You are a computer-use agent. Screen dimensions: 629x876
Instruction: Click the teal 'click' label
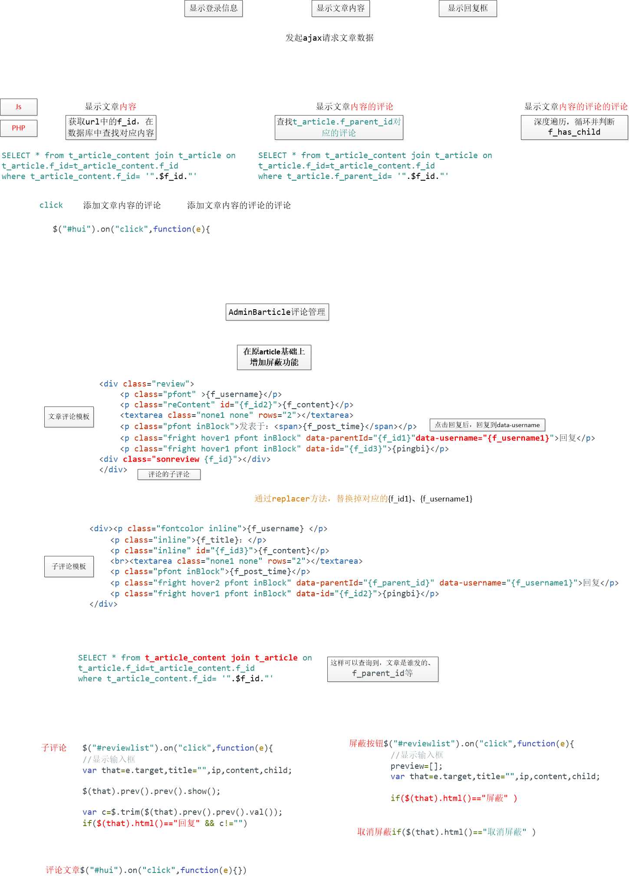(51, 205)
